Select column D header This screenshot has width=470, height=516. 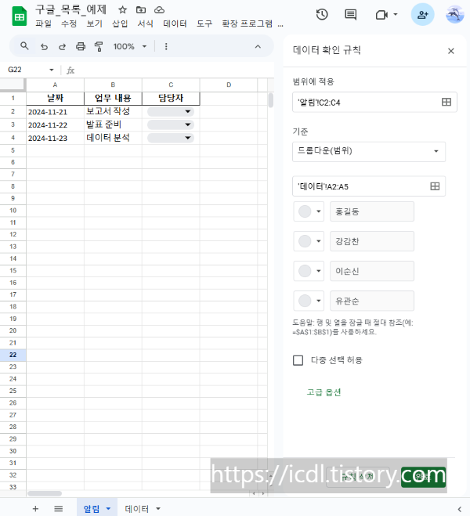229,85
